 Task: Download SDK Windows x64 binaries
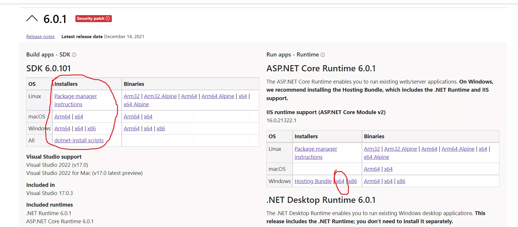(148, 128)
